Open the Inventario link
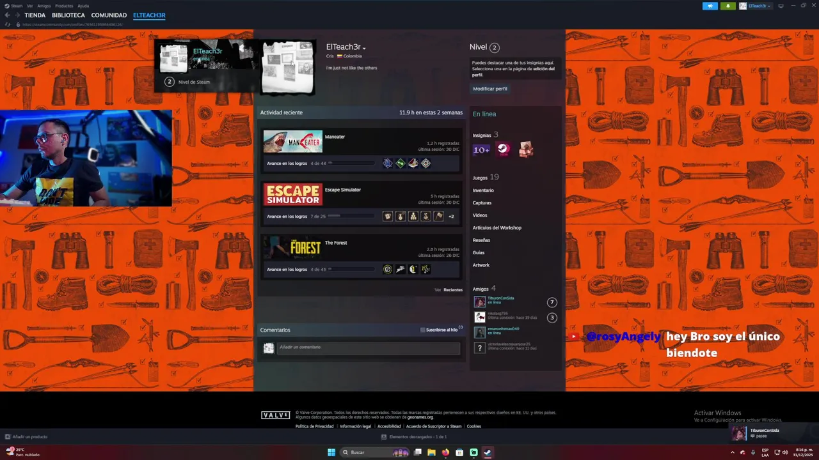 (483, 190)
